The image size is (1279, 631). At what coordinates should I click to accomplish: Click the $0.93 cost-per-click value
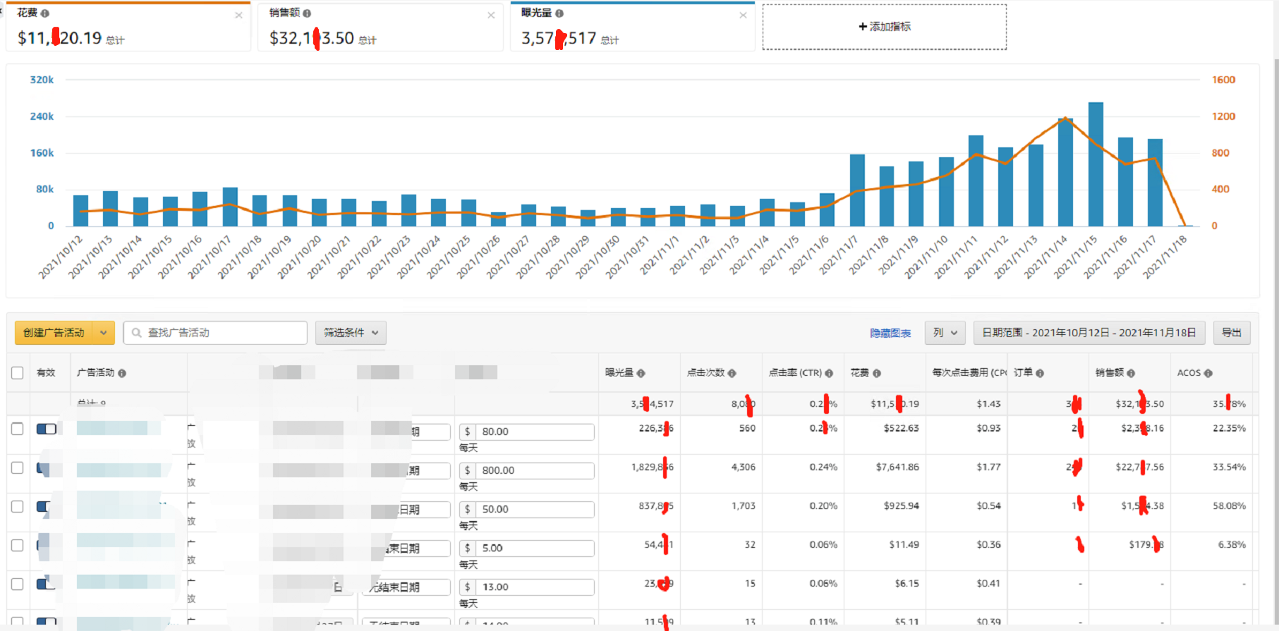[x=989, y=429]
